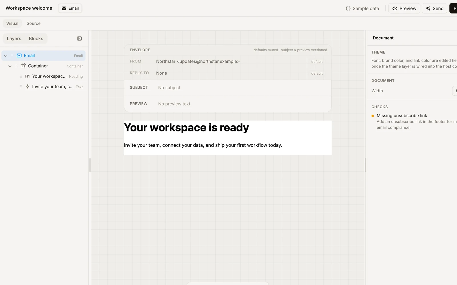
Task: Click the H1 icon of heading layer
Action: [x=27, y=76]
